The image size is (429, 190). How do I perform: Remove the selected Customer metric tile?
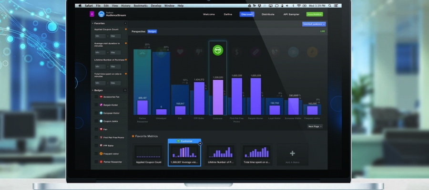point(200,143)
